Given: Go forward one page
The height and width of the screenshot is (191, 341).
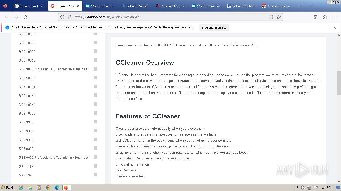Looking at the screenshot, I should [16, 17].
